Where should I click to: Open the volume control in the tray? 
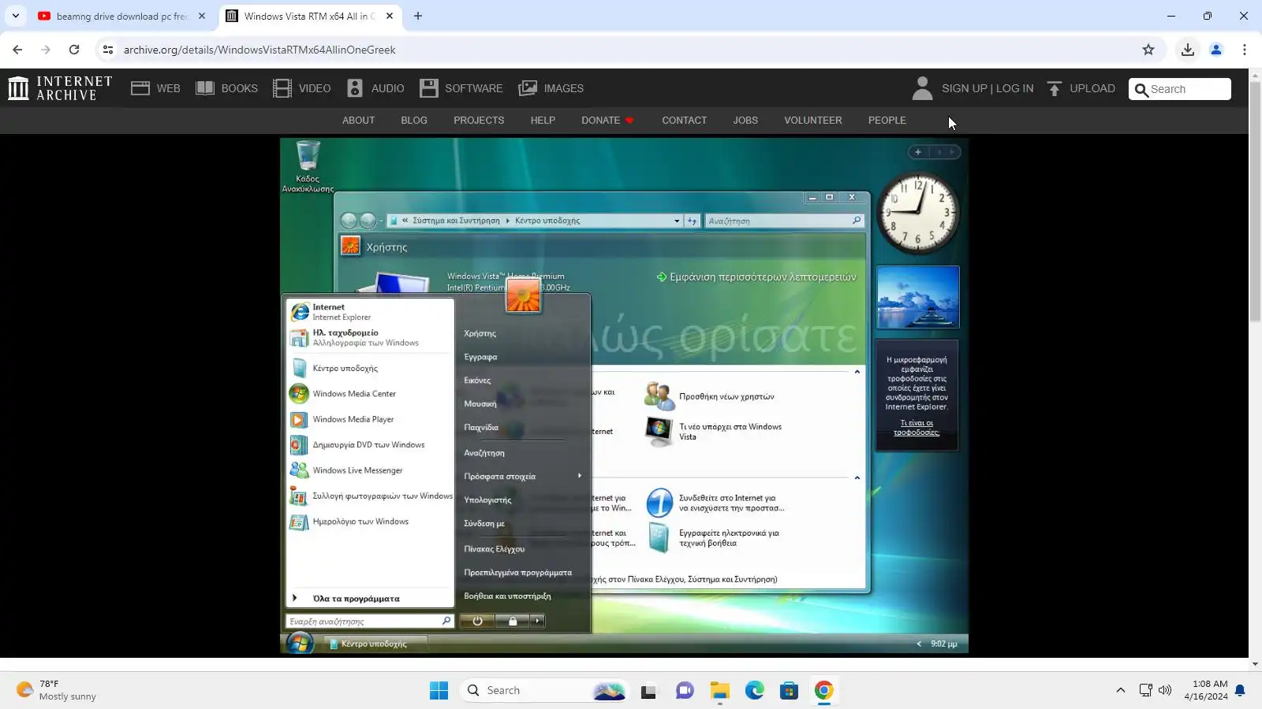(x=1165, y=691)
